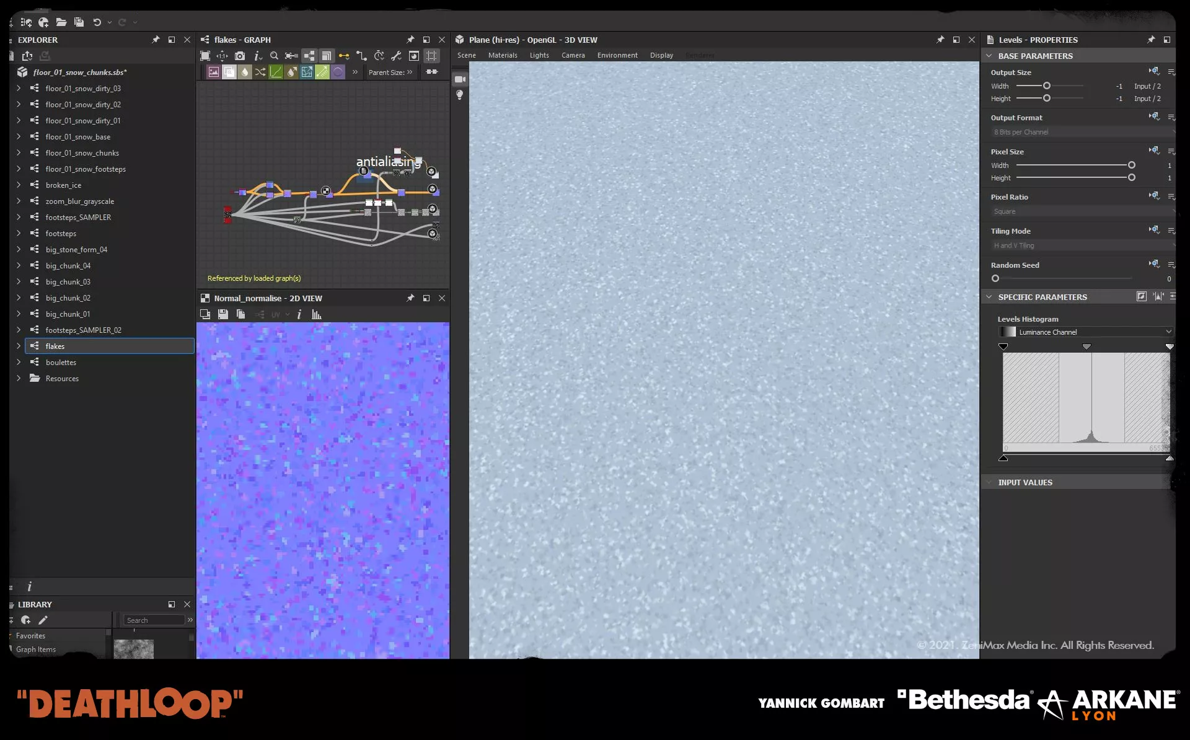
Task: Toggle the graph timing stopwatch display
Action: pos(379,56)
